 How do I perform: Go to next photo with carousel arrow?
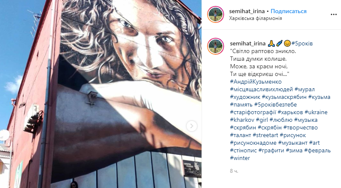point(192,126)
